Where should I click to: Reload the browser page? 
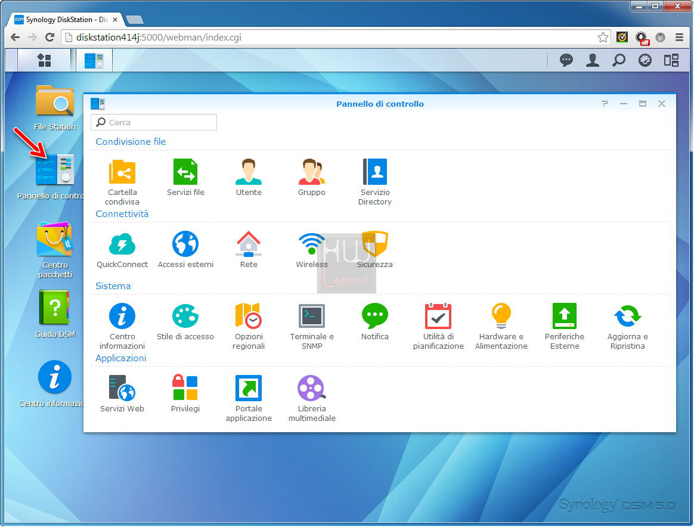(49, 37)
